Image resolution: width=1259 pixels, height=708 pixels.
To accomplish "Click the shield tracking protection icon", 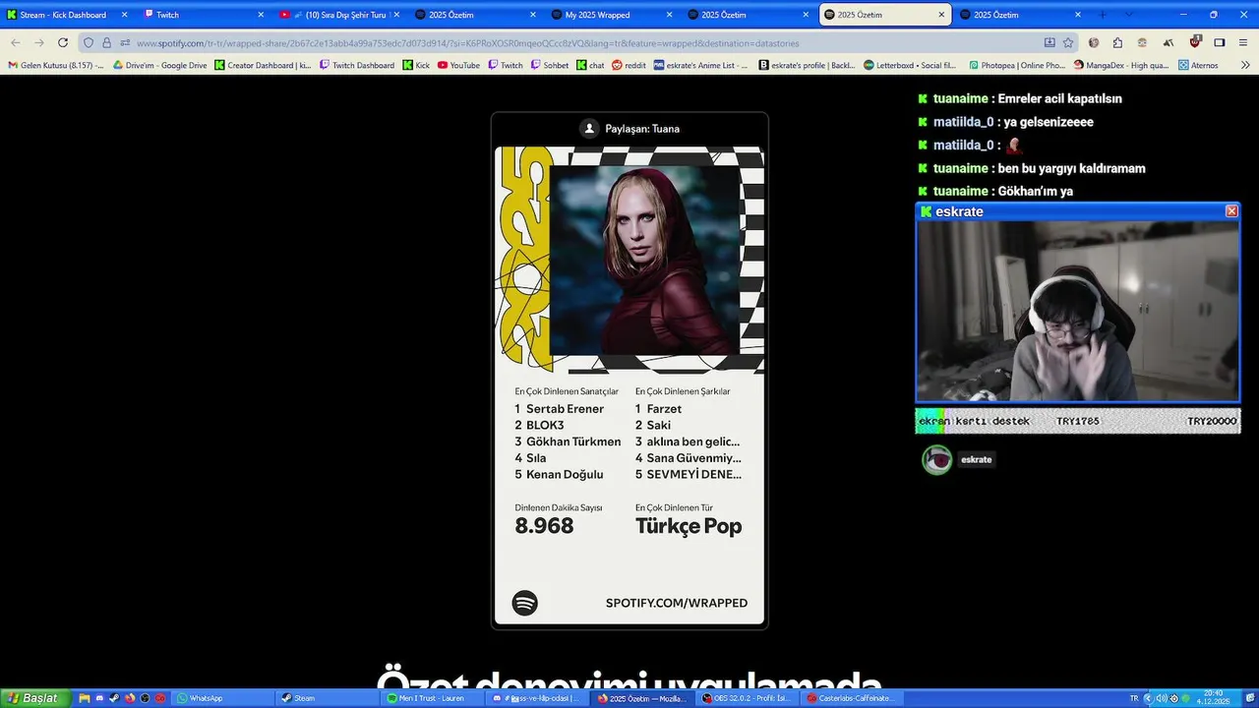I will [x=89, y=43].
